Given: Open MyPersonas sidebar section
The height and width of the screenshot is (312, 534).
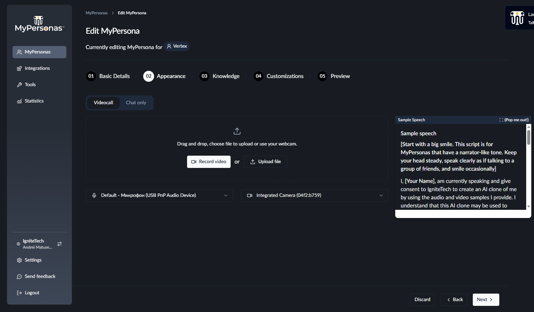Looking at the screenshot, I should [x=39, y=52].
